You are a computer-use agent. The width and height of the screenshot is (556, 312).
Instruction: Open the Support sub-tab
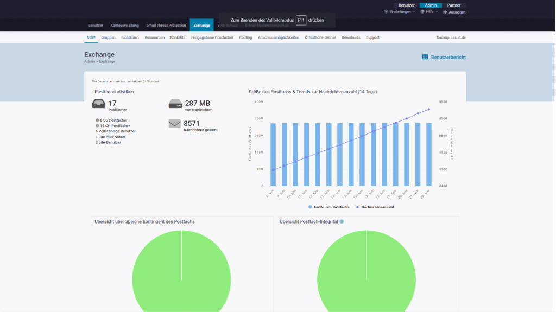pos(372,37)
